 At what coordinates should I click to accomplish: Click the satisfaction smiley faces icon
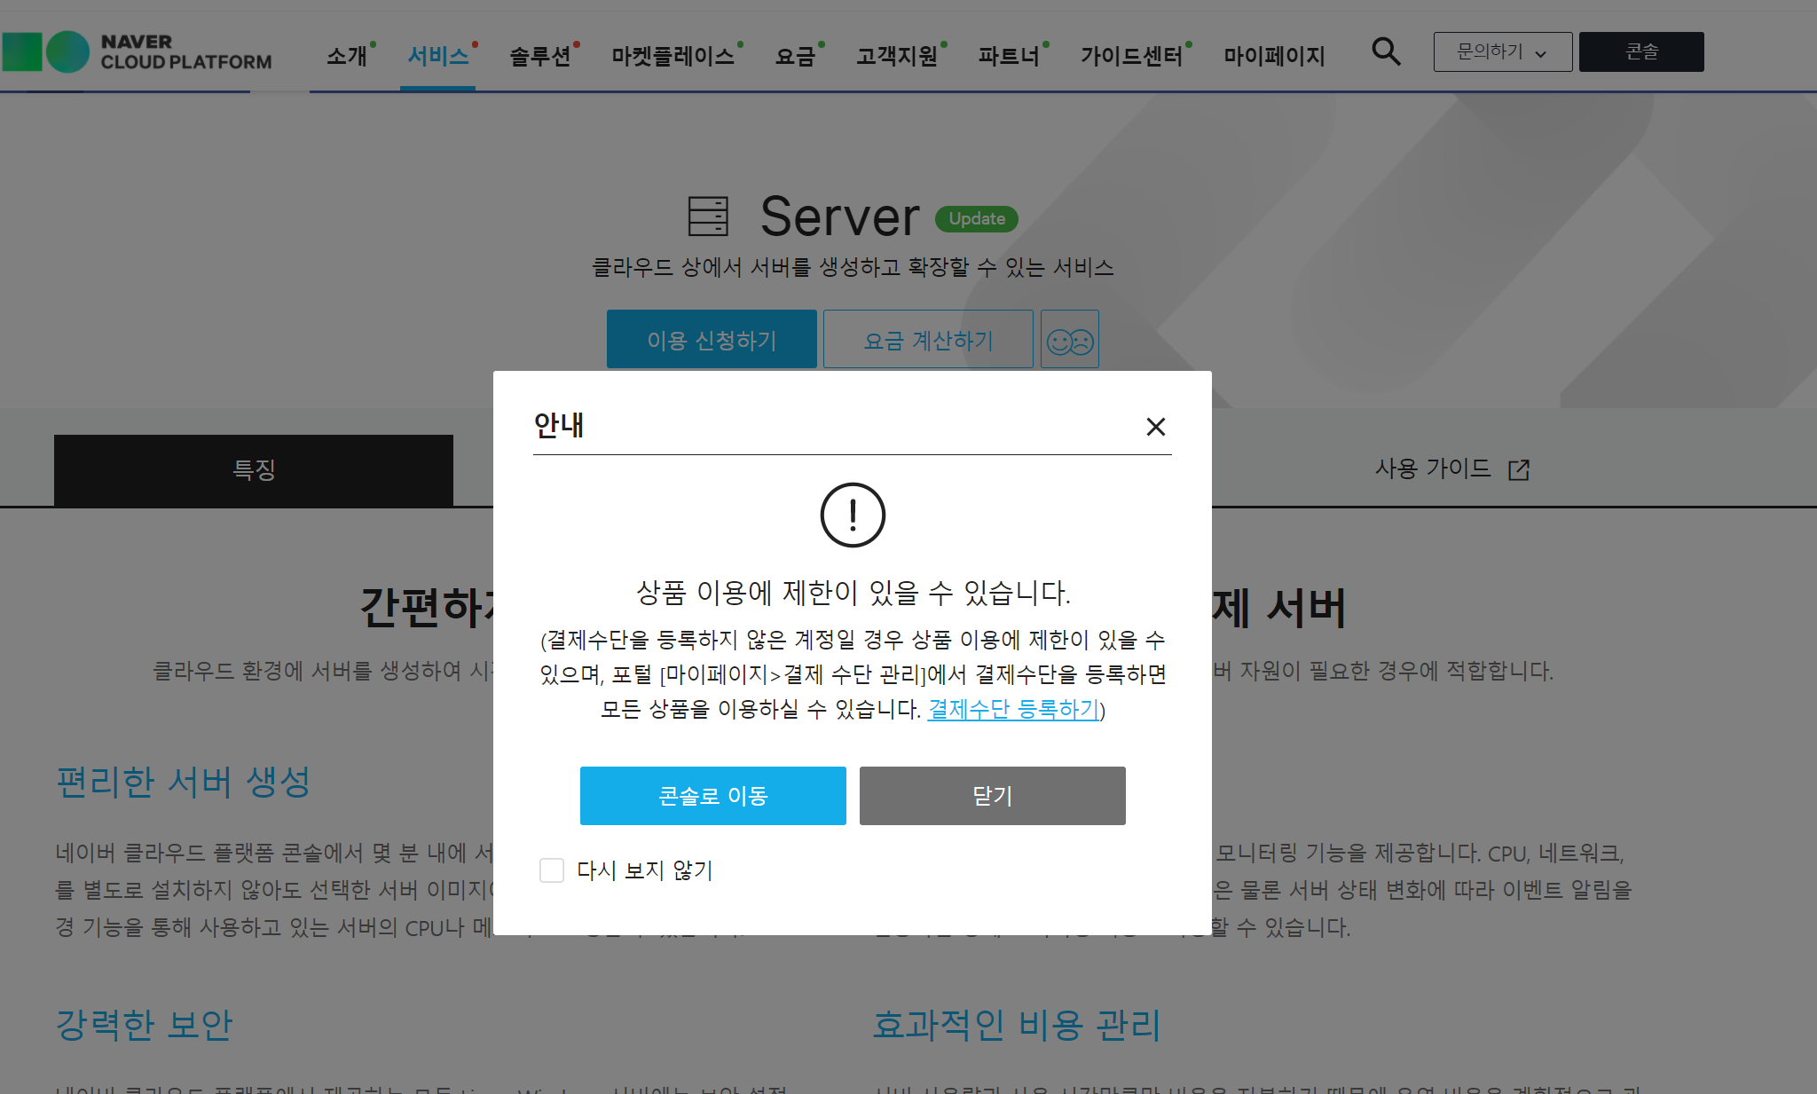pos(1069,340)
